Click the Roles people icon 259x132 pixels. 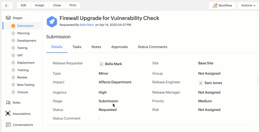click(8, 103)
